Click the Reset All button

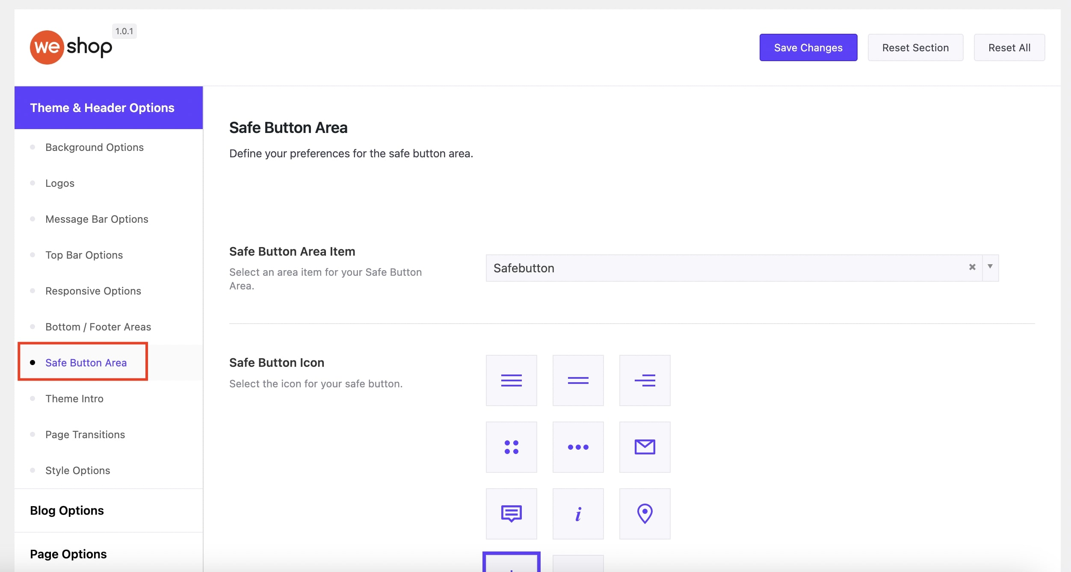pos(1009,47)
